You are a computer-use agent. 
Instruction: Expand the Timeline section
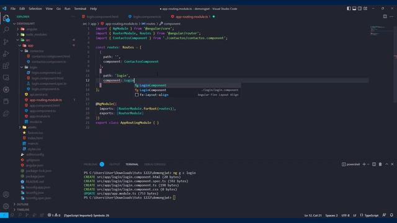23,209
